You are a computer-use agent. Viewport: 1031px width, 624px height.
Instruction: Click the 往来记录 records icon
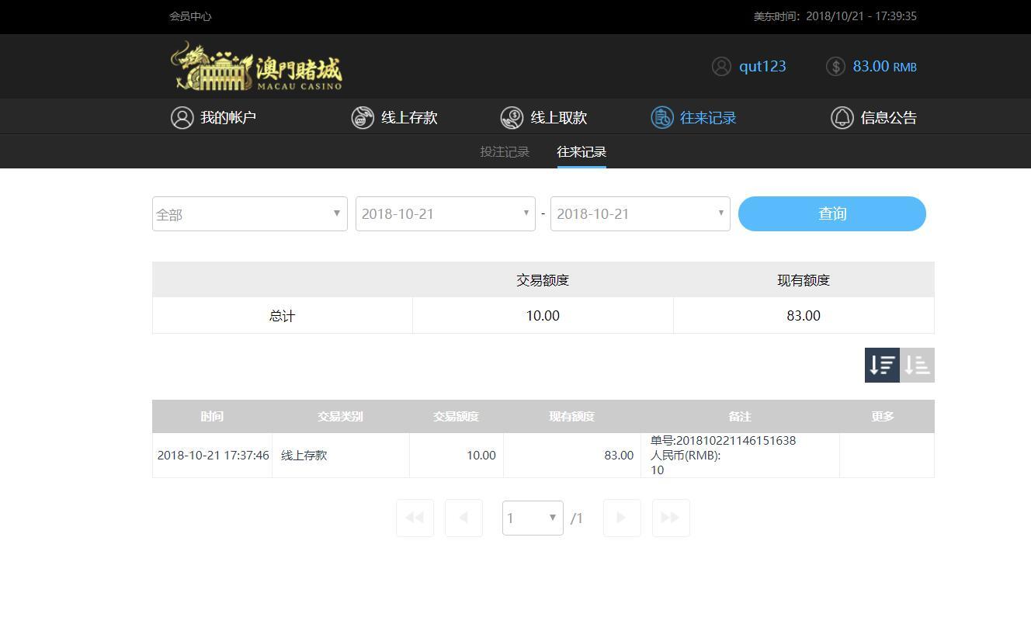(x=662, y=118)
